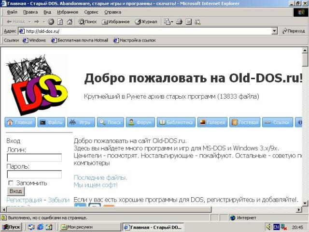Switch to Мои рисунки taskbar window
Image resolution: width=309 pixels, height=232 pixels.
pyautogui.click(x=90, y=227)
